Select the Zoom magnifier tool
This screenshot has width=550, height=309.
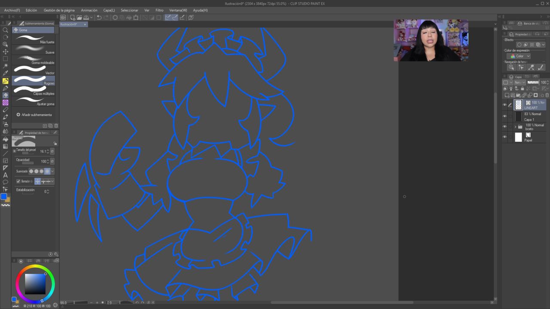(x=5, y=30)
